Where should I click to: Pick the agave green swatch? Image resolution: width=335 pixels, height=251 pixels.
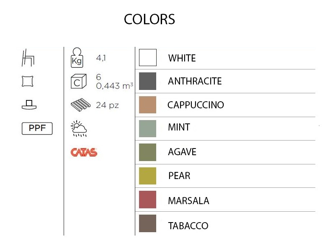click(147, 152)
